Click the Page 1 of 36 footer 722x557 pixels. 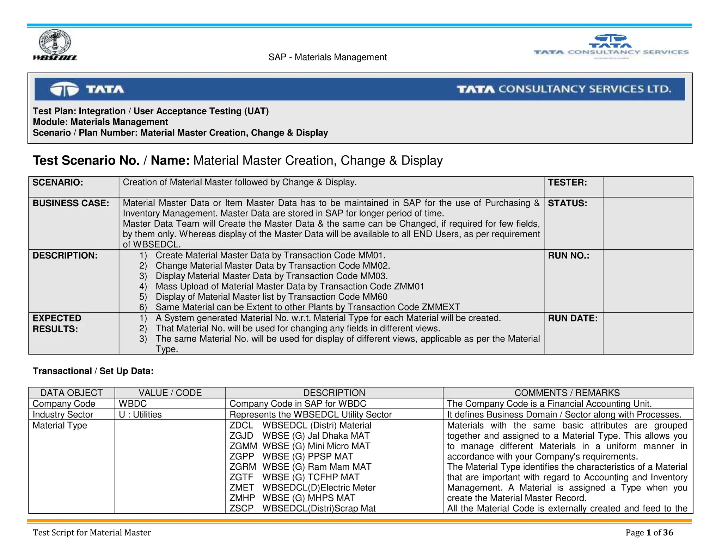[x=649, y=532]
